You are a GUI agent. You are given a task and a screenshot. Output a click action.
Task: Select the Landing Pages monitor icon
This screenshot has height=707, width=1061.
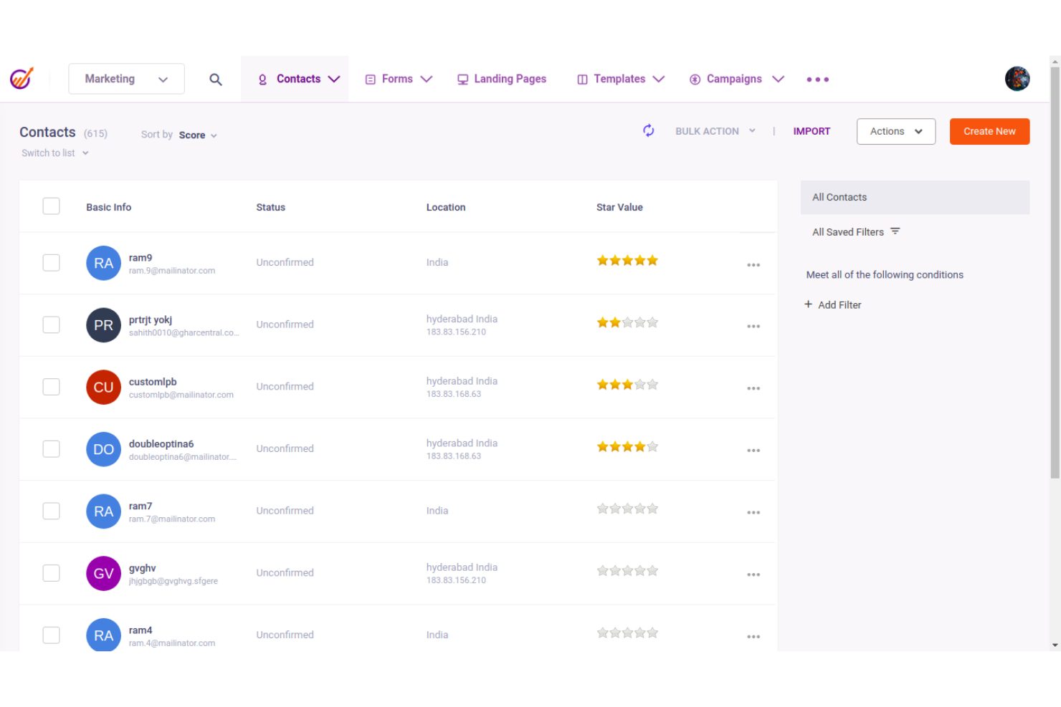[x=462, y=79]
